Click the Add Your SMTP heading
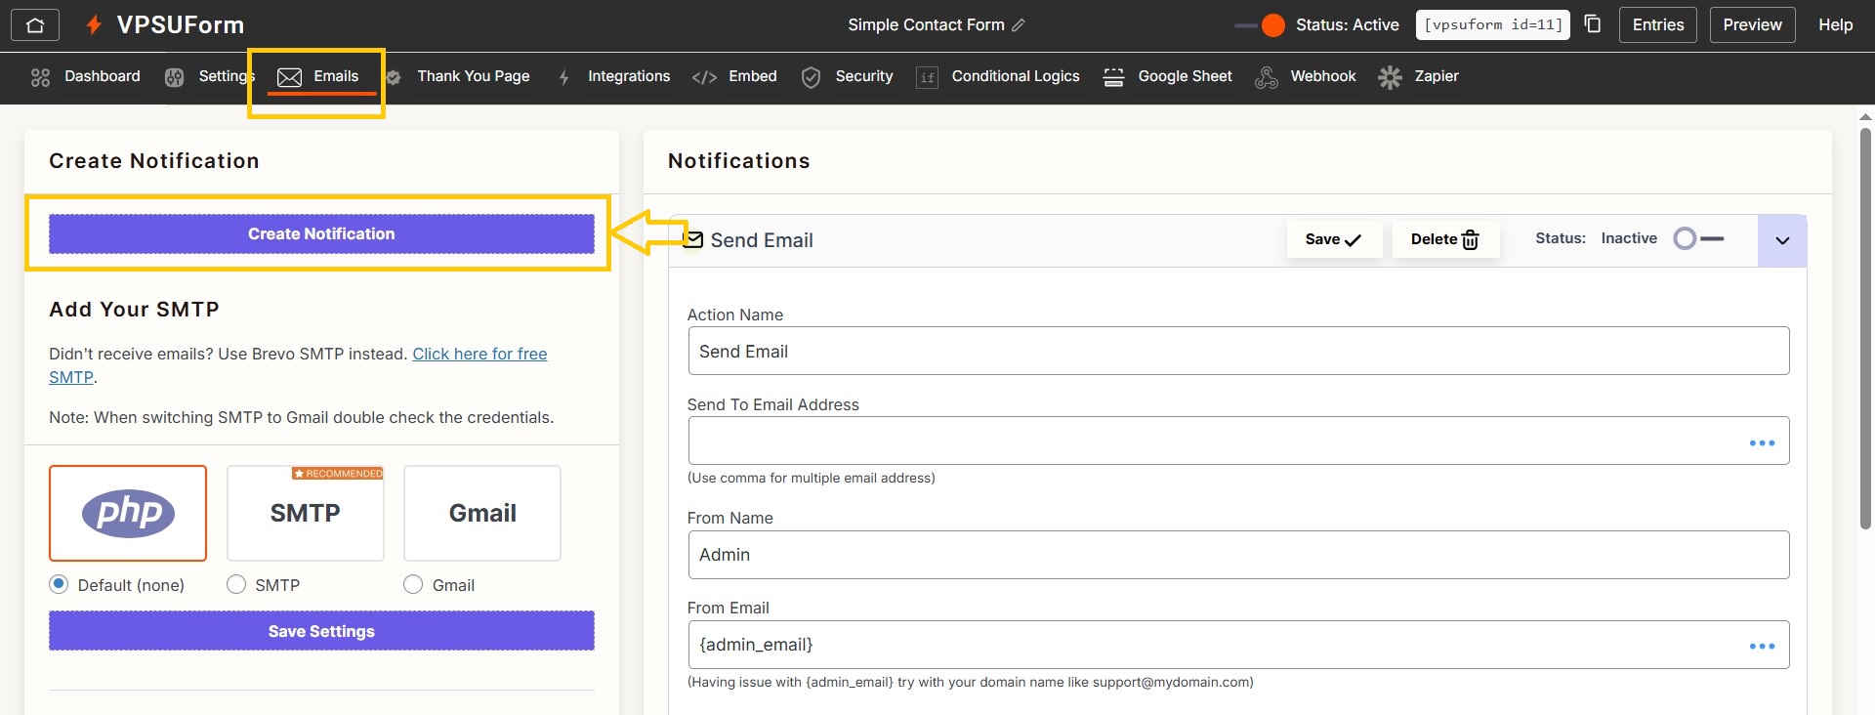Image resolution: width=1875 pixels, height=715 pixels. click(x=135, y=310)
